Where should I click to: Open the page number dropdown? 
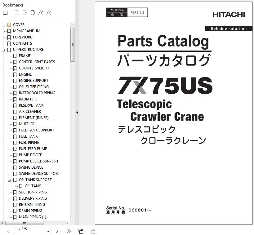[48, 232]
